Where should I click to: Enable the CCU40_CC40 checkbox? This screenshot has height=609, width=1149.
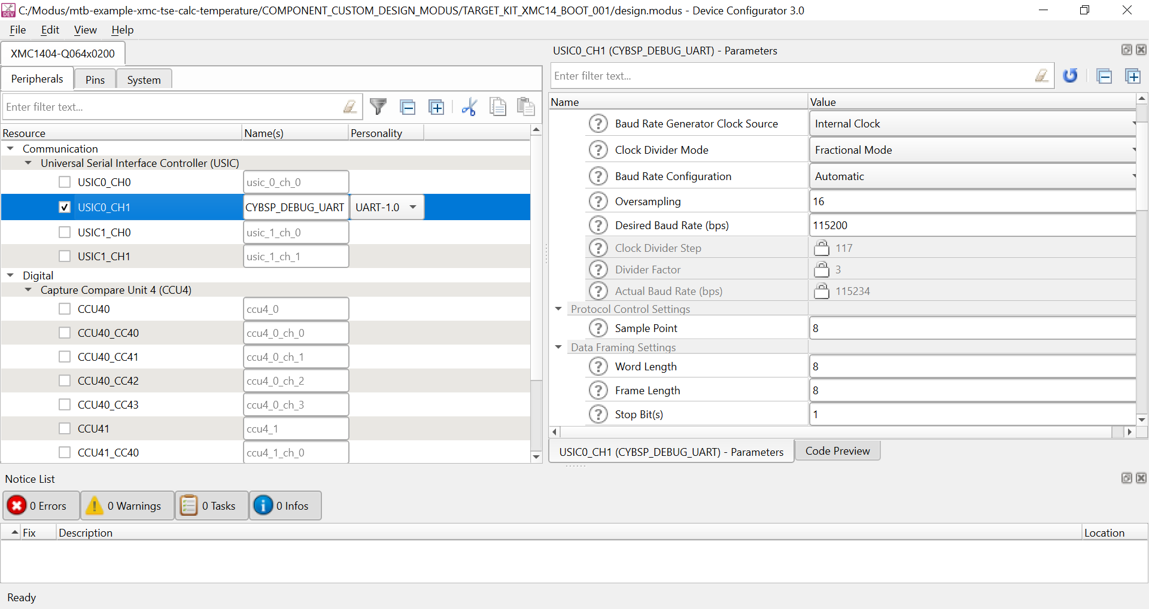point(65,333)
